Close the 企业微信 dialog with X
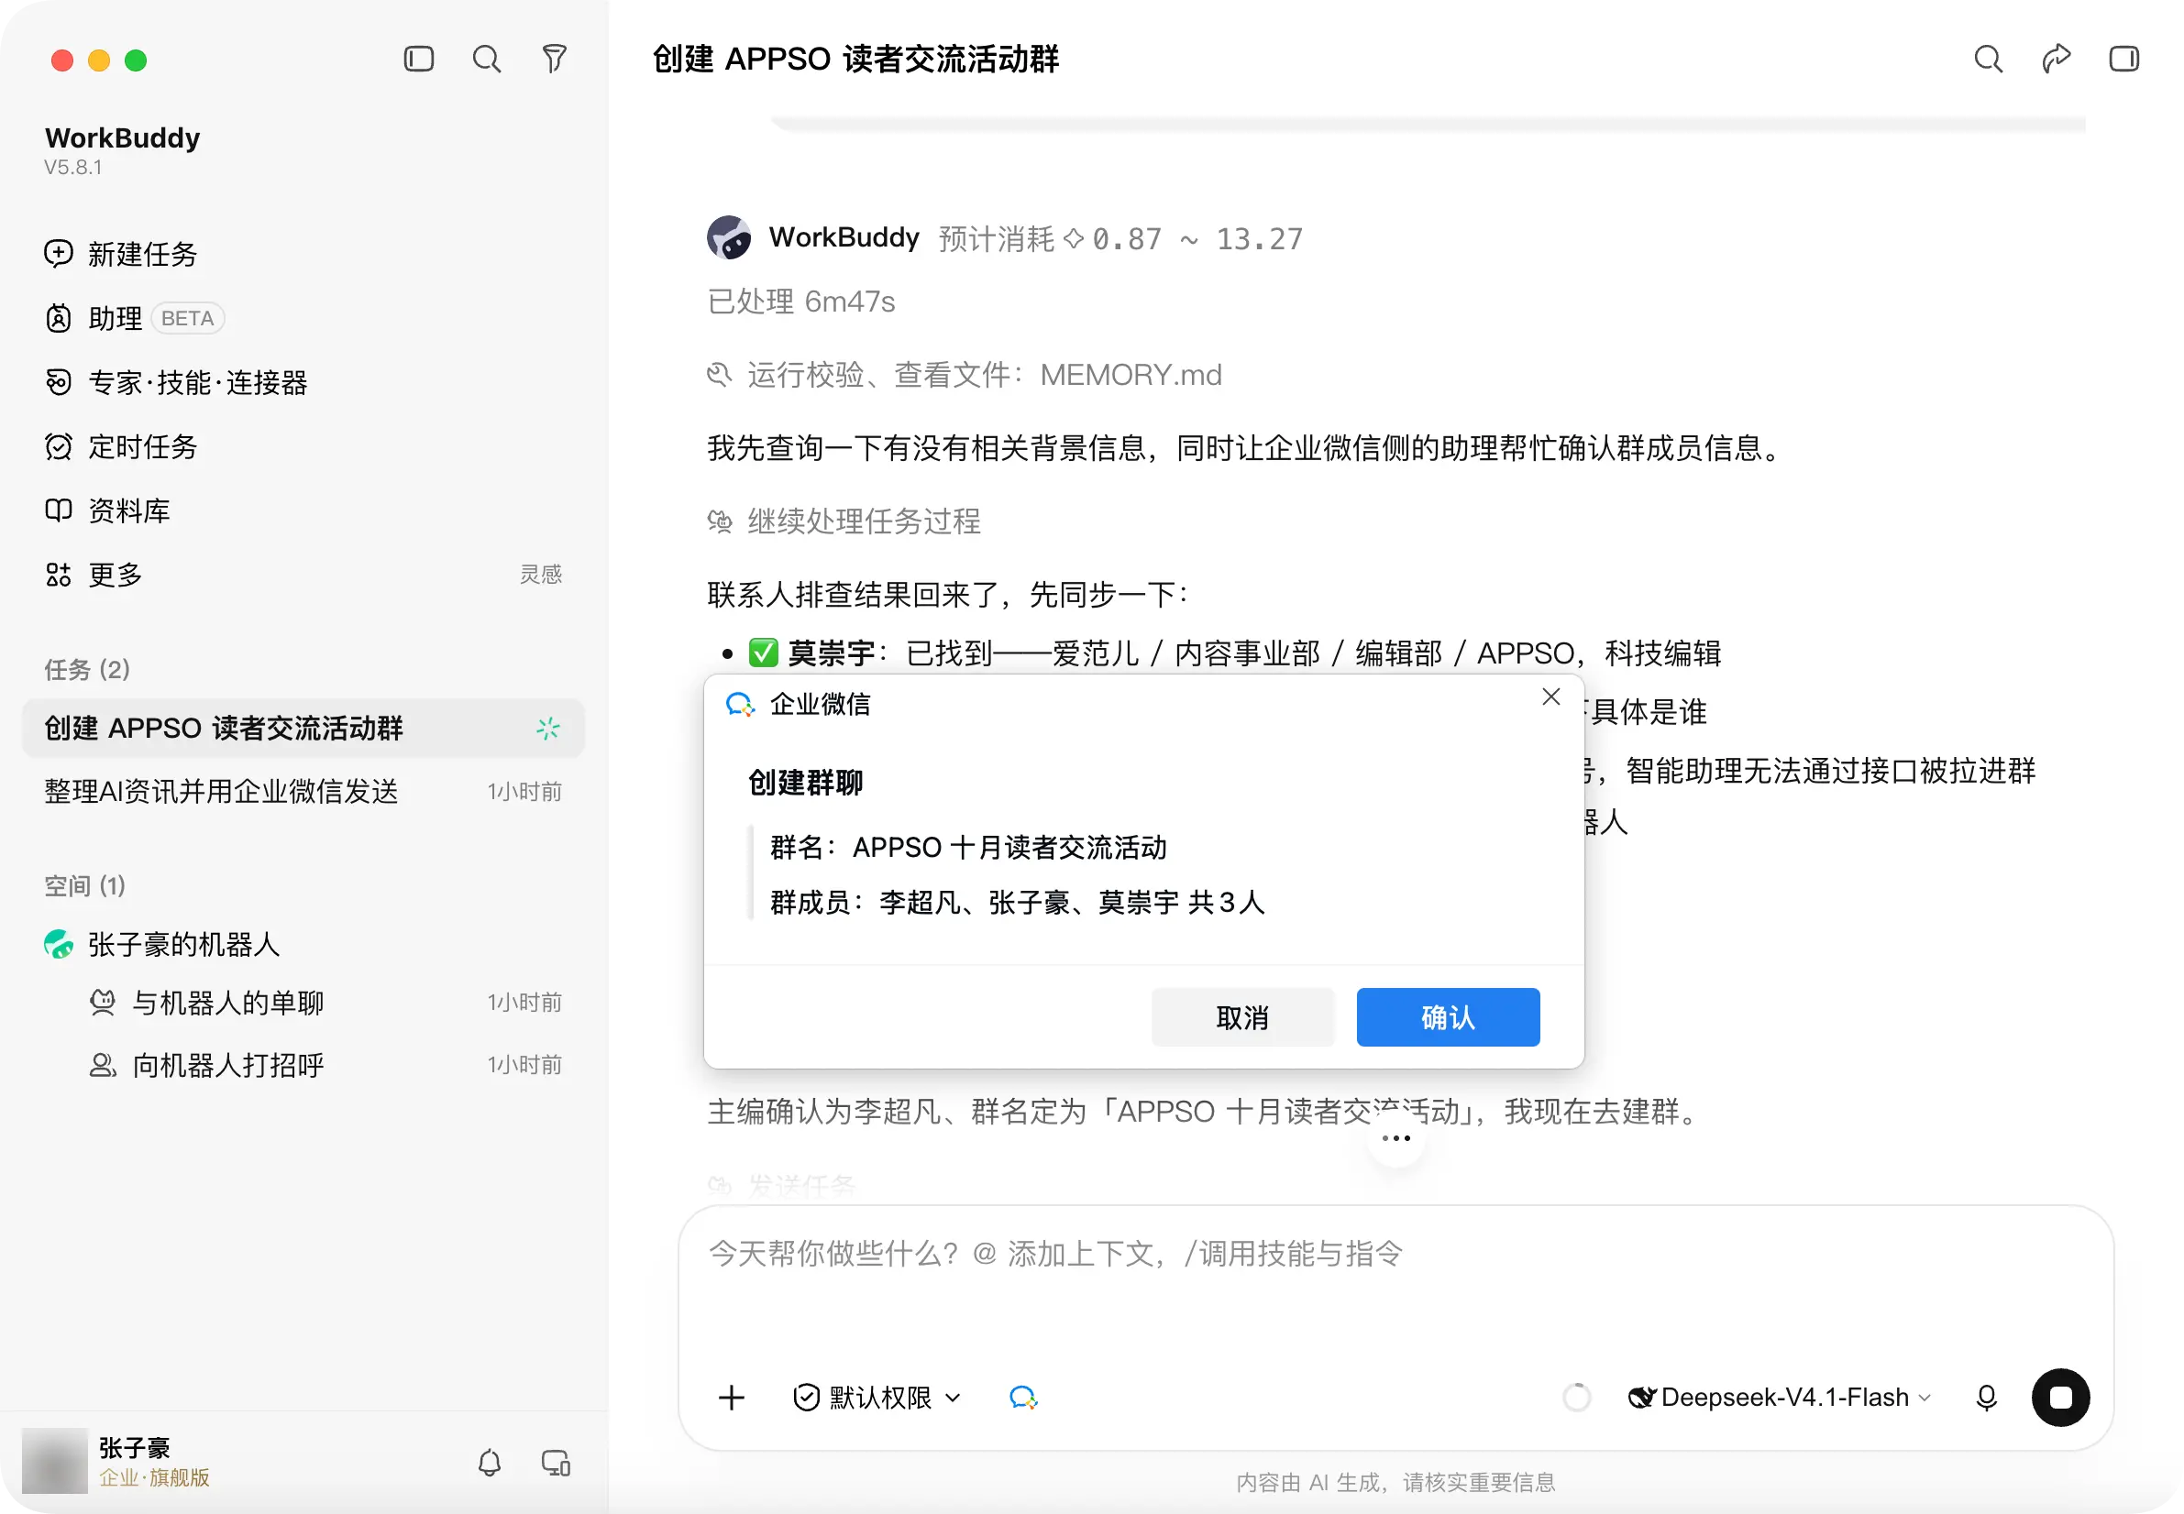Image resolution: width=2184 pixels, height=1514 pixels. pyautogui.click(x=1551, y=697)
